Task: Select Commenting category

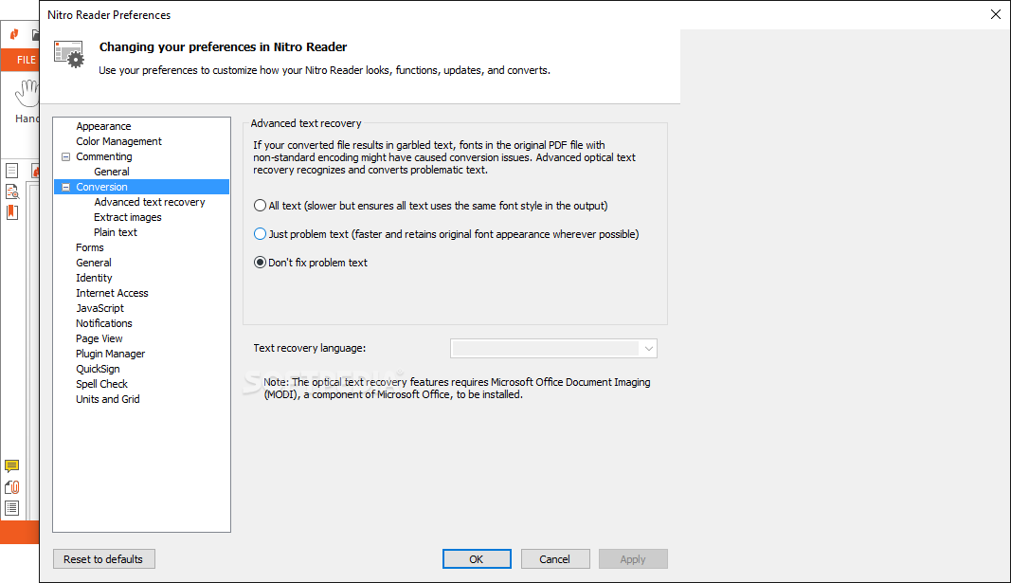Action: pos(104,156)
